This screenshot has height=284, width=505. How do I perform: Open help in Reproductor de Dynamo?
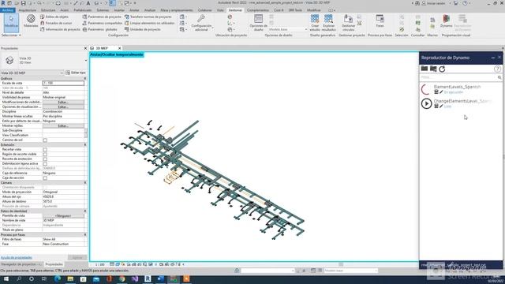tap(497, 69)
